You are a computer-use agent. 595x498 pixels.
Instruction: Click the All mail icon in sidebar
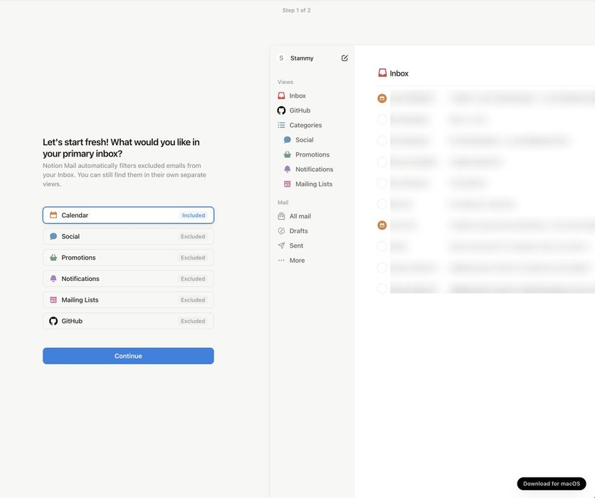(x=281, y=216)
